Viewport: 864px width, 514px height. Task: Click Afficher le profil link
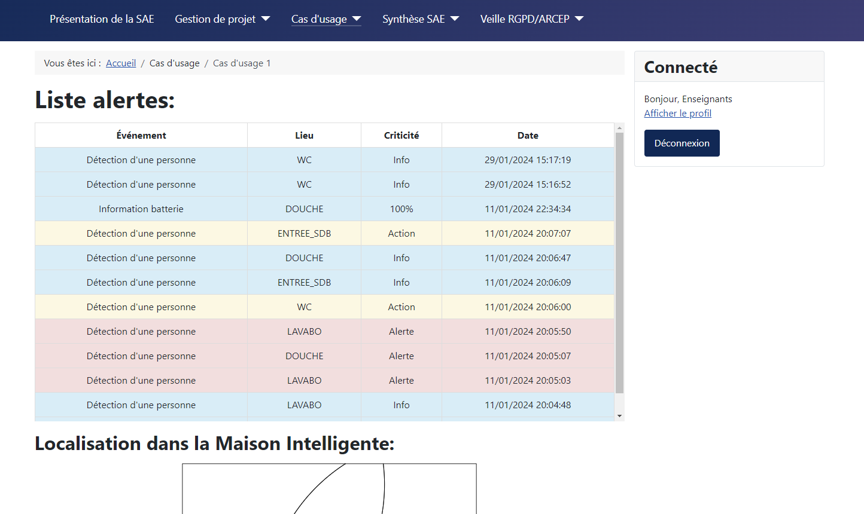pos(678,113)
